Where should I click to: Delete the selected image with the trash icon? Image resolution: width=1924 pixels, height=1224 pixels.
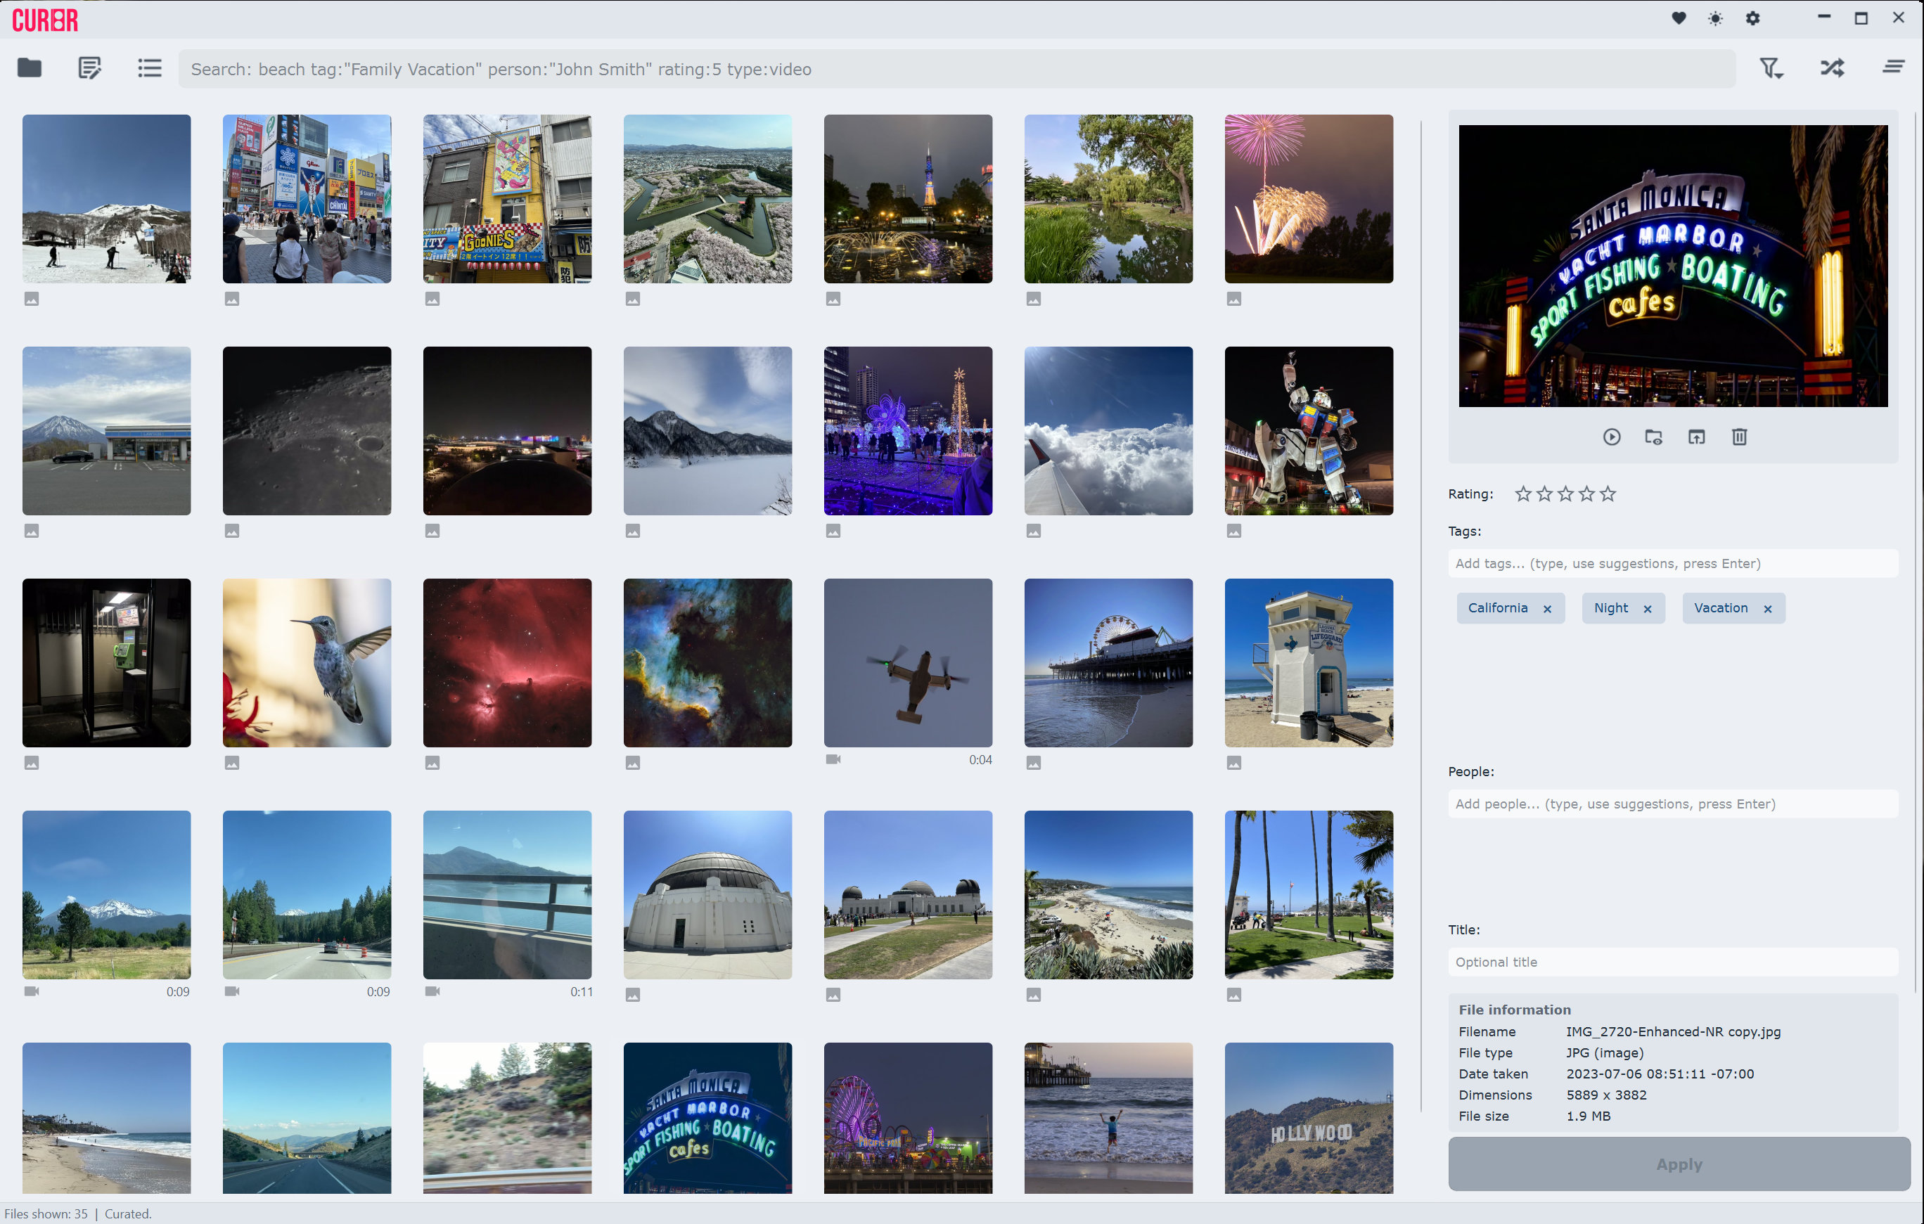point(1740,437)
